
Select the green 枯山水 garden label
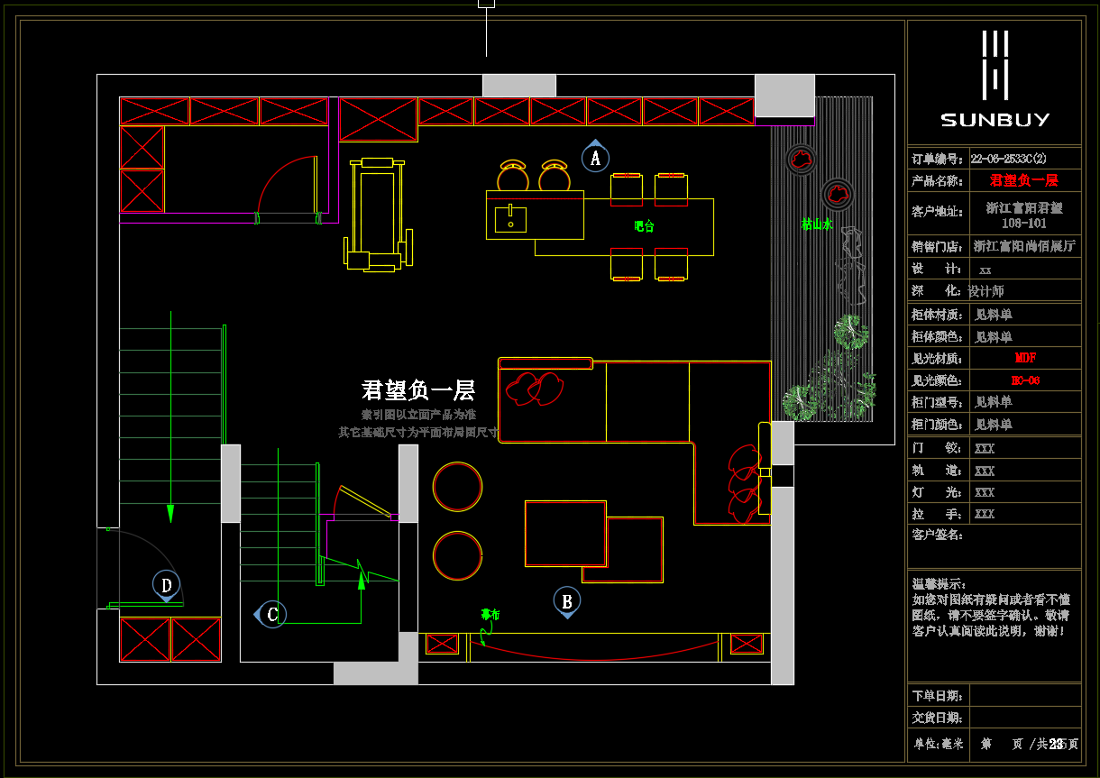816,224
